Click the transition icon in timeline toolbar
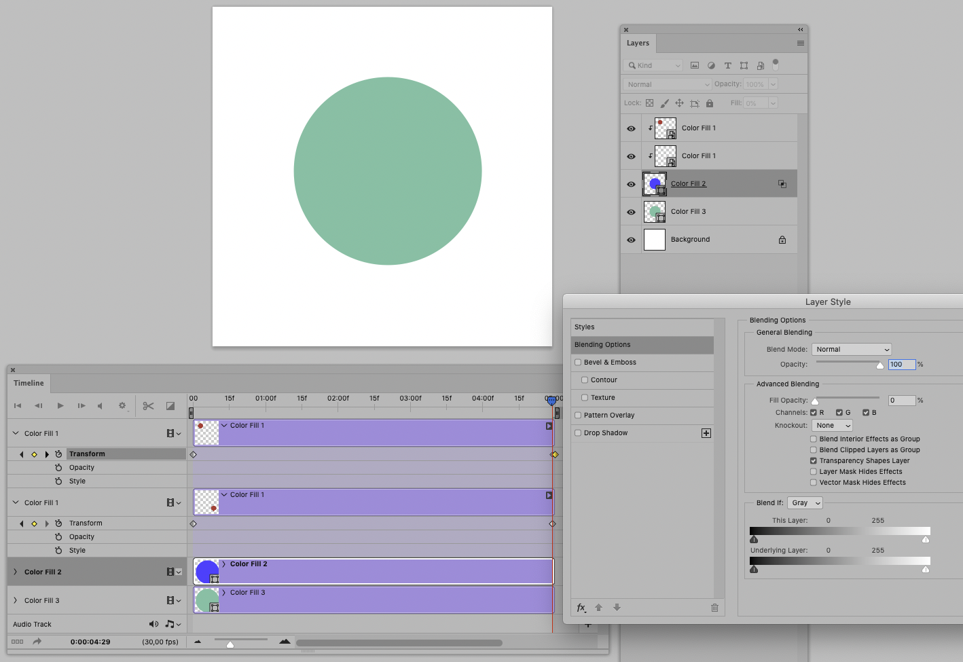Viewport: 963px width, 662px height. point(170,406)
